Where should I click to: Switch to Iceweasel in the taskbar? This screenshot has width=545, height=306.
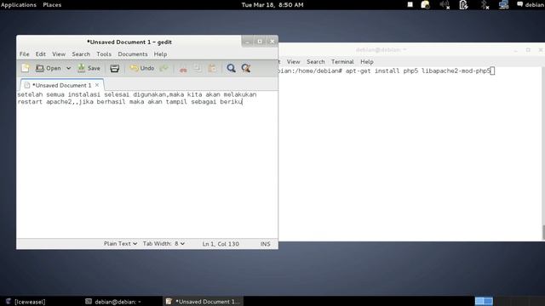point(26,302)
